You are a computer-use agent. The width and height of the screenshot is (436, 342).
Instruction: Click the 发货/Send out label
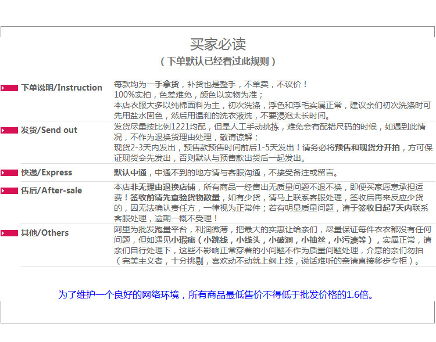pyautogui.click(x=49, y=130)
